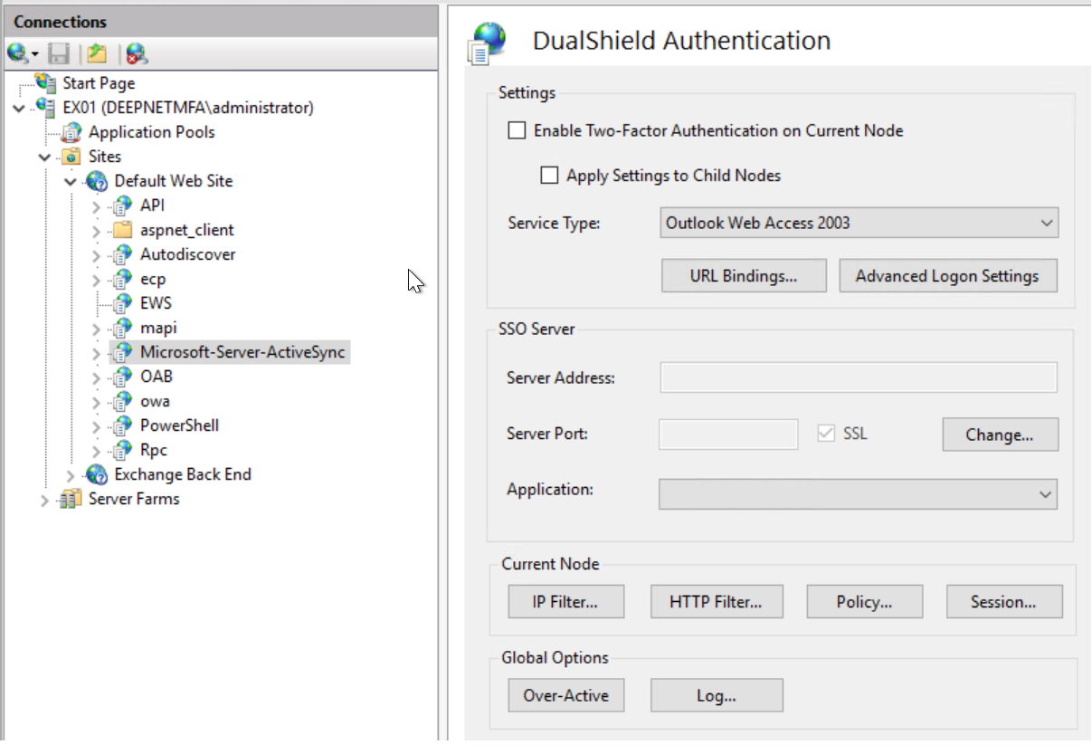Click the URL Bindings button
This screenshot has height=745, width=1092.
point(744,276)
